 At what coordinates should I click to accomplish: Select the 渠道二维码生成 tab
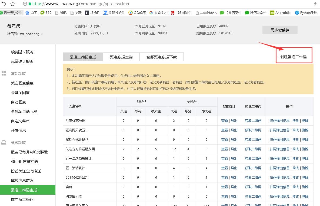click(83, 57)
